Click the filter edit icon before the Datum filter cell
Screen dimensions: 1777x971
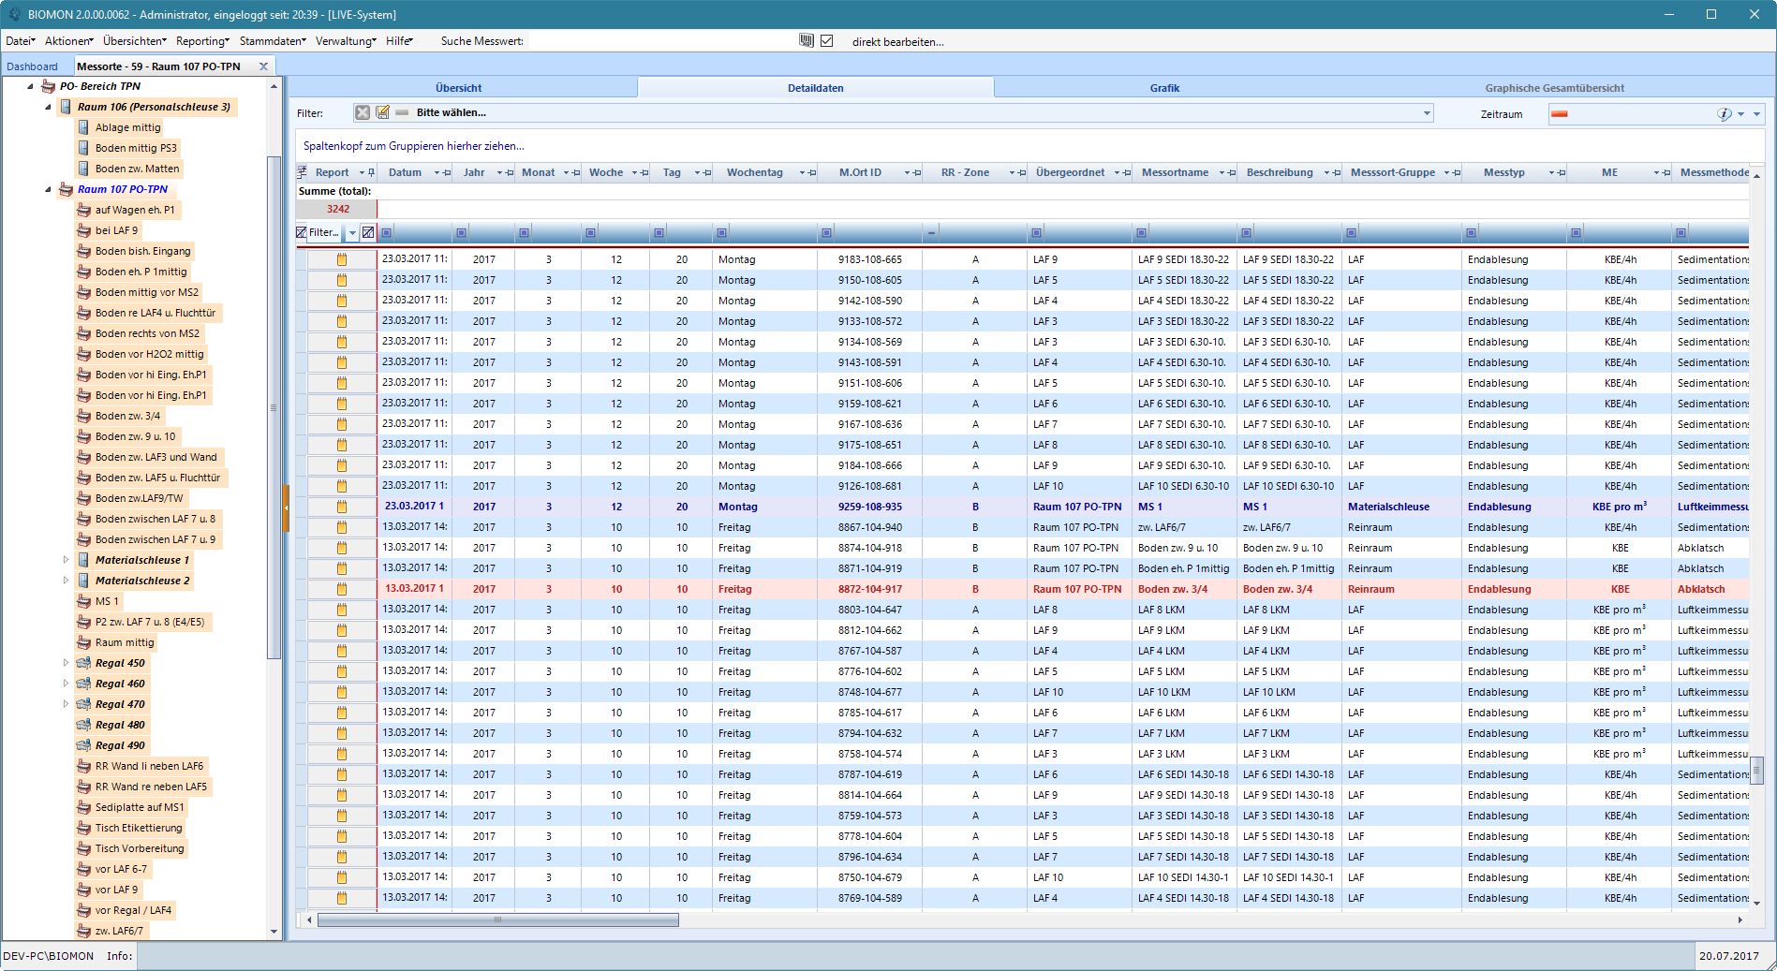(x=368, y=232)
